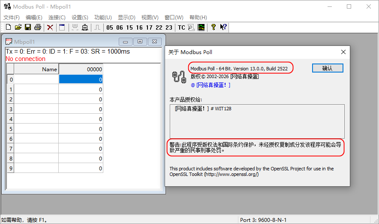Click the yellow question mark About icon

coord(213,27)
